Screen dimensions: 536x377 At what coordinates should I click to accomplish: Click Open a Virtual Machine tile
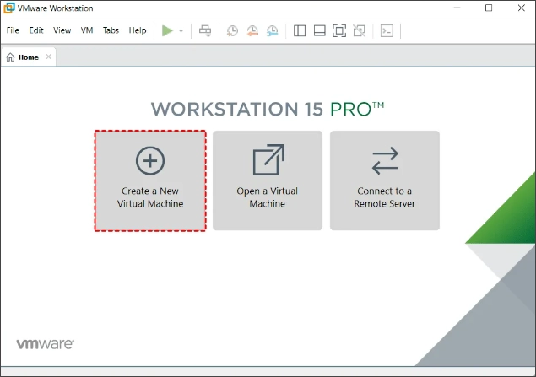coord(268,180)
